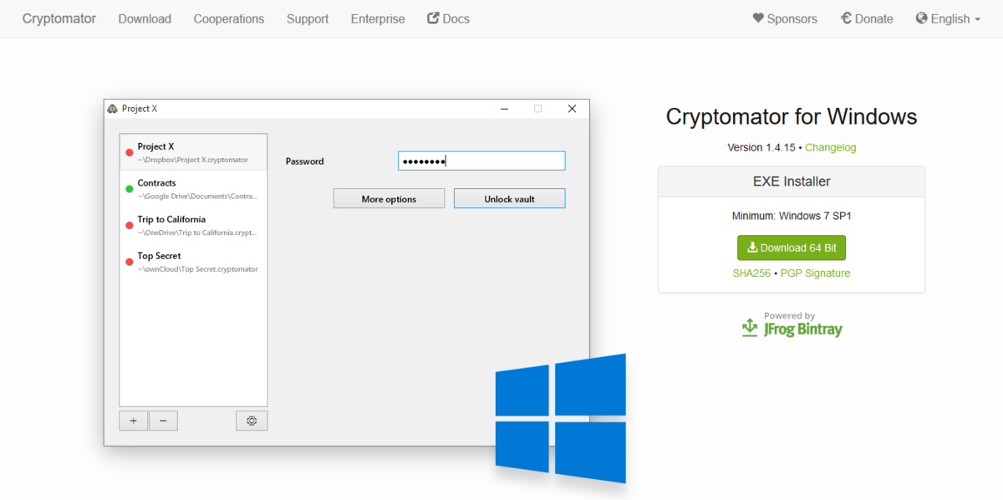This screenshot has height=500, width=1003.
Task: Select the Contracts vault
Action: point(193,189)
